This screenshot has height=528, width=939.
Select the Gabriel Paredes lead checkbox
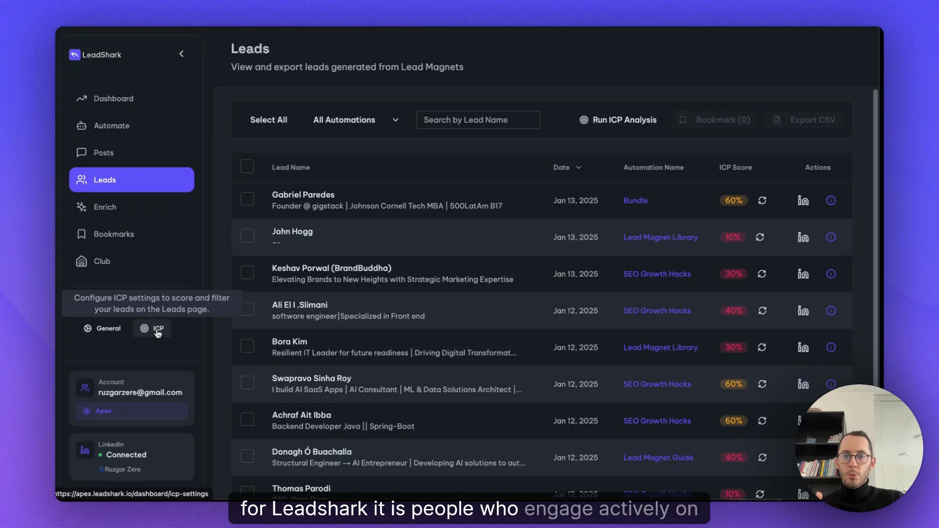[247, 199]
